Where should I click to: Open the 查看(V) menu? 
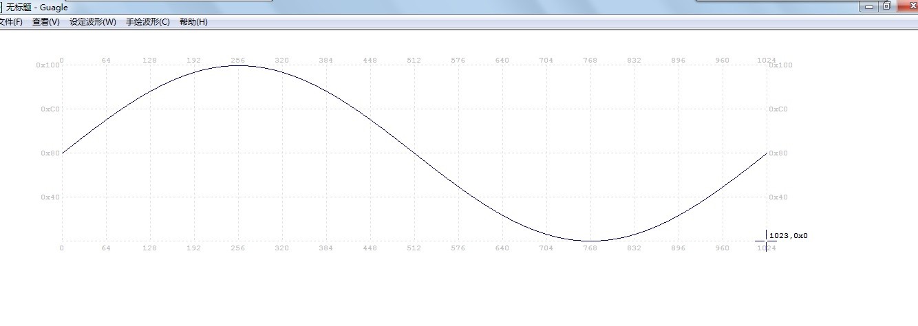pyautogui.click(x=45, y=22)
